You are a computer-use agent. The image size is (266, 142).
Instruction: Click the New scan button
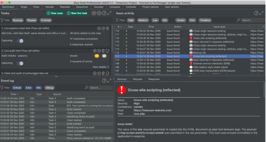55,13
